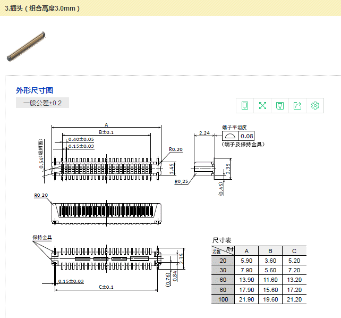Select the 100-pin row header
This screenshot has height=318, width=341.
(223, 299)
